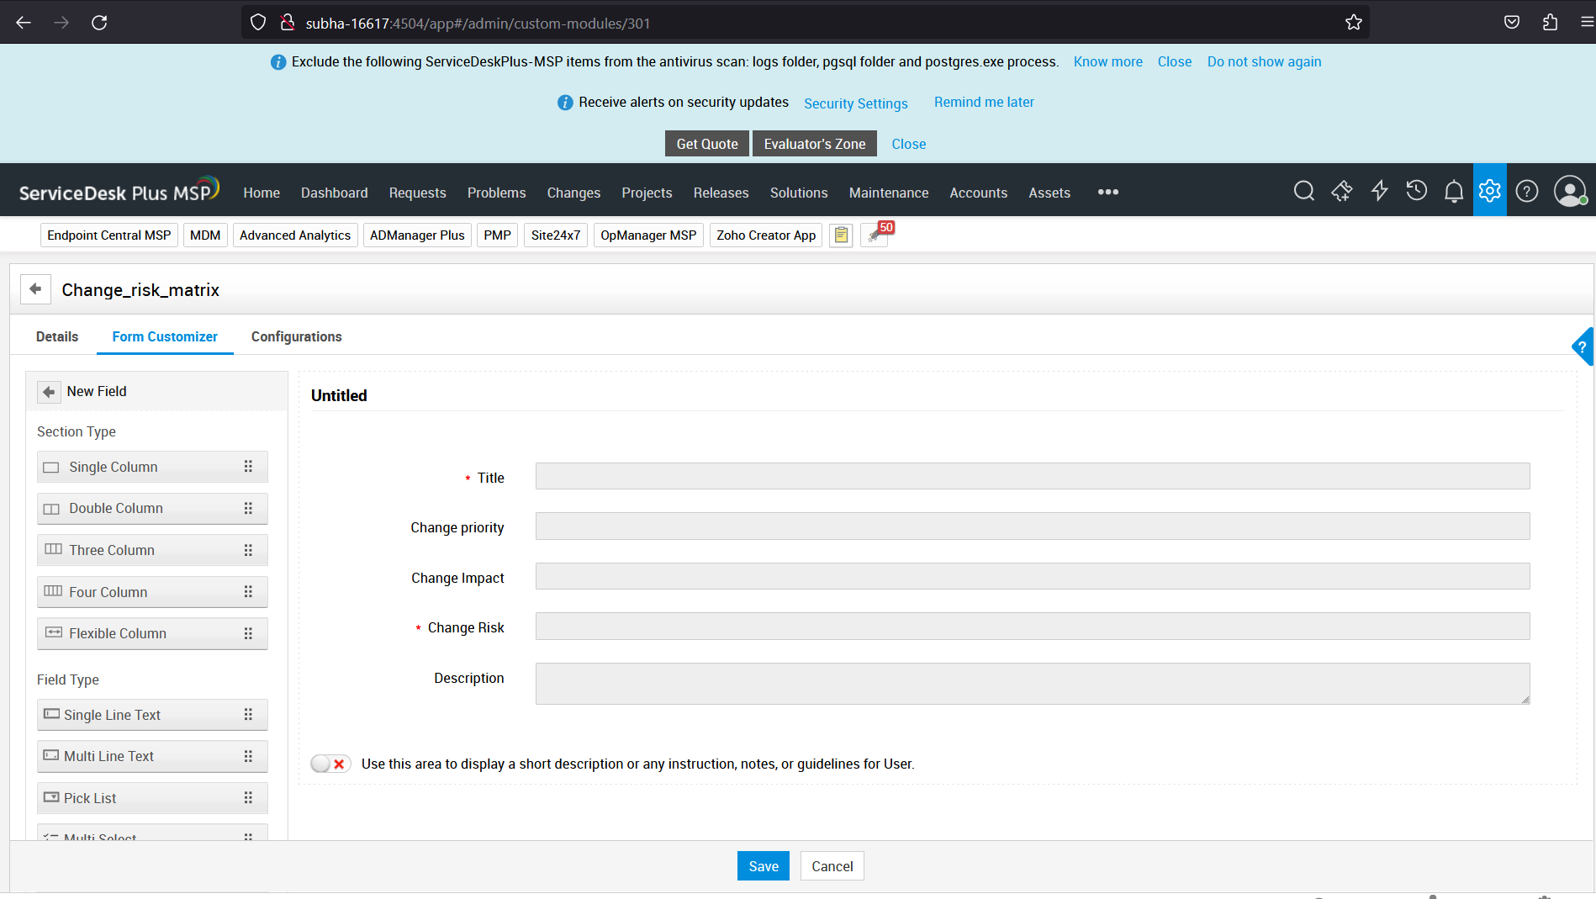Open the blue help side panel tab
Screen dimensions: 1596x899
[1583, 346]
